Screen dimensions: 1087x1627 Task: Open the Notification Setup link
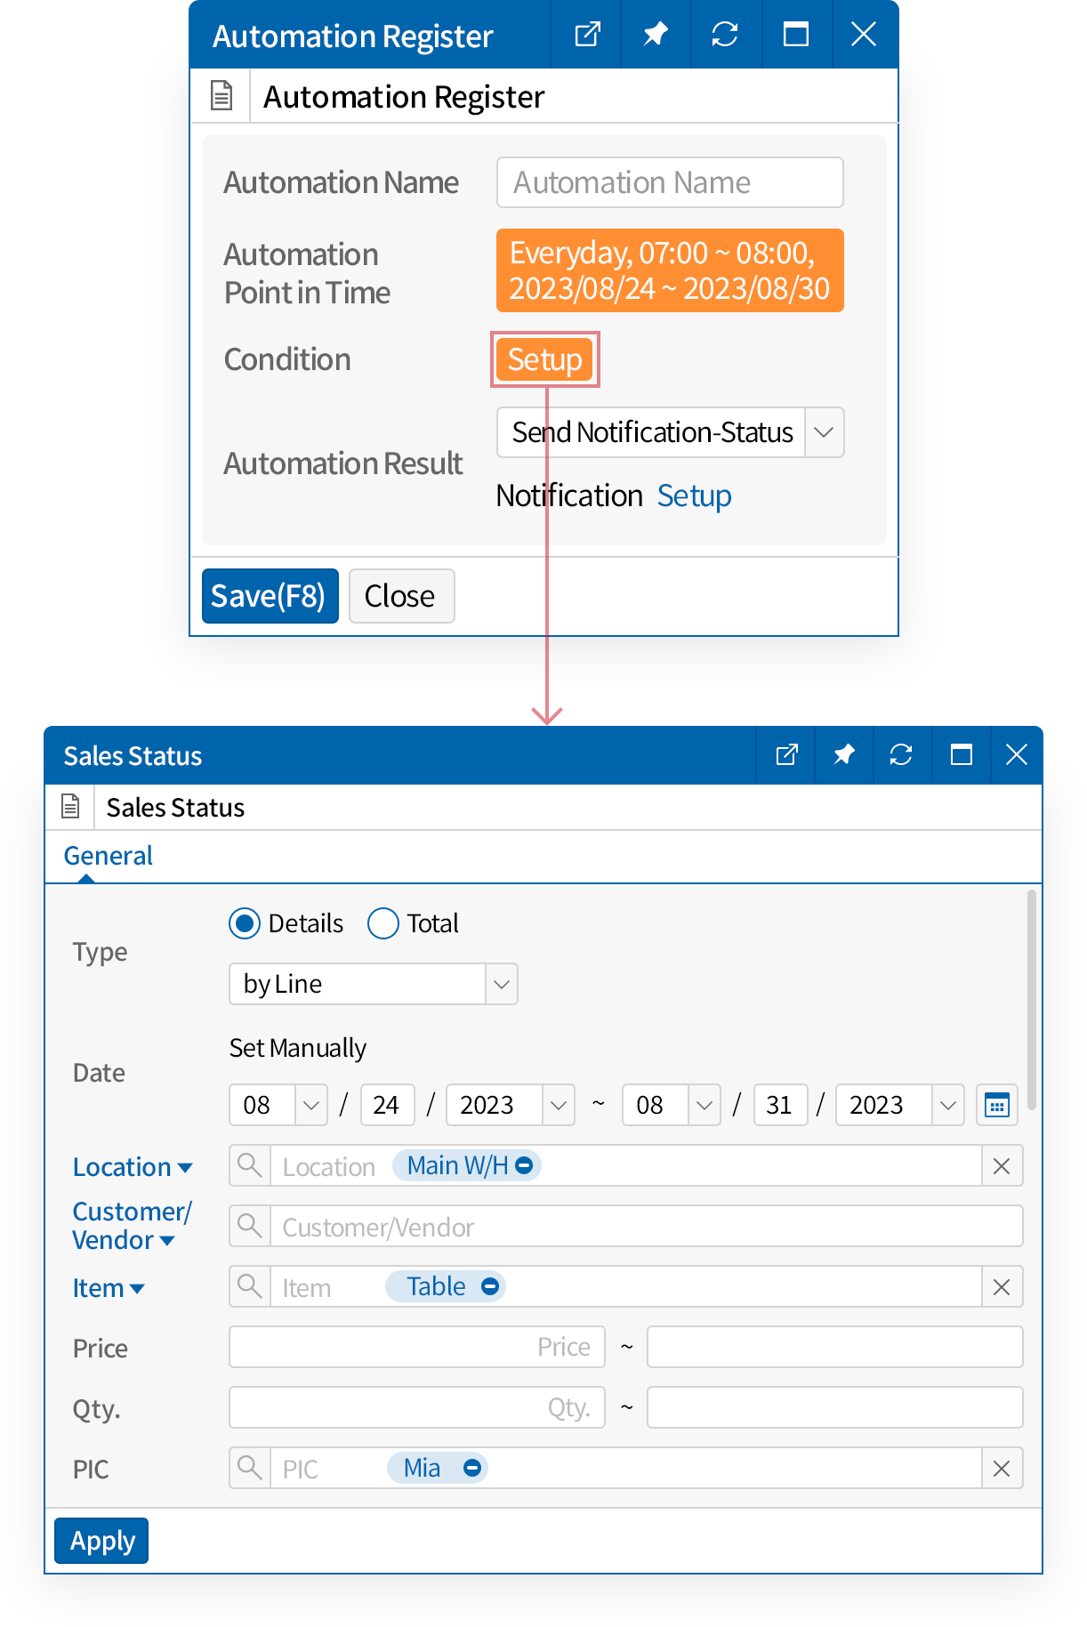click(694, 496)
